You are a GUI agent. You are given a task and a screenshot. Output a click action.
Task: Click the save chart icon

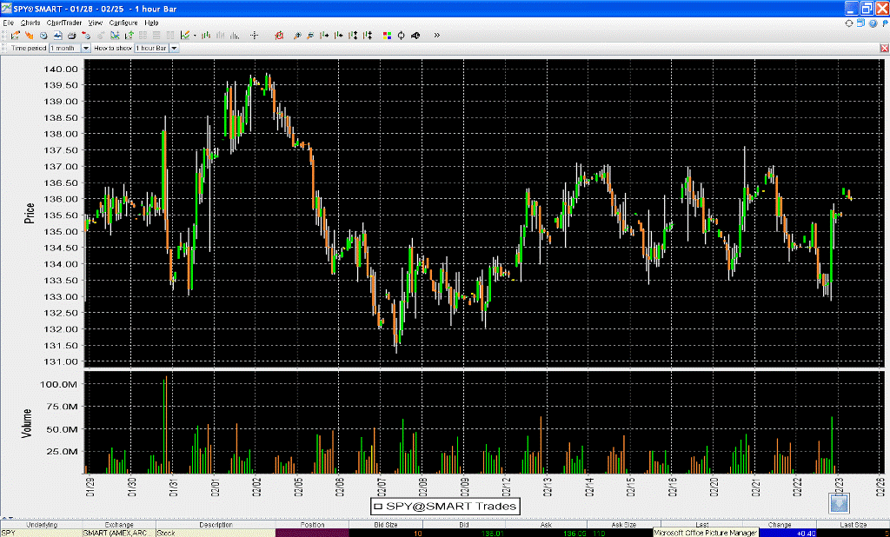click(58, 36)
